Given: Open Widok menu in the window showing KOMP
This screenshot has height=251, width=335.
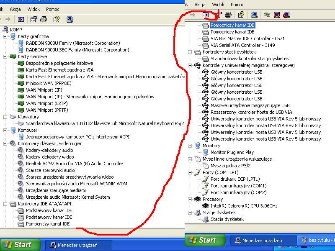Looking at the screenshot, I should 33,9.
